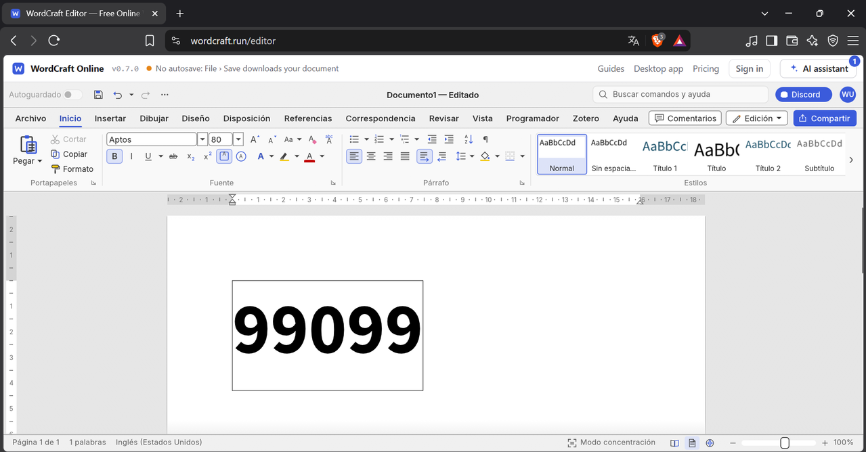The image size is (866, 452).
Task: Click the Sign in button
Action: 750,68
